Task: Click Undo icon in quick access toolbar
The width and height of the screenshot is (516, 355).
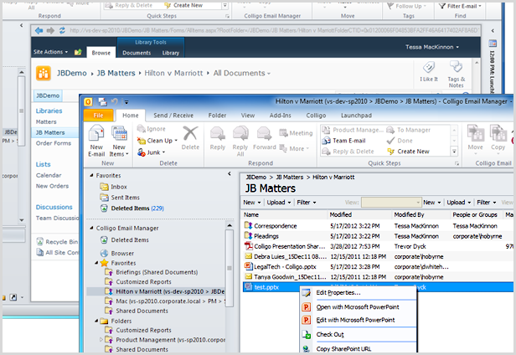Action: tap(114, 102)
